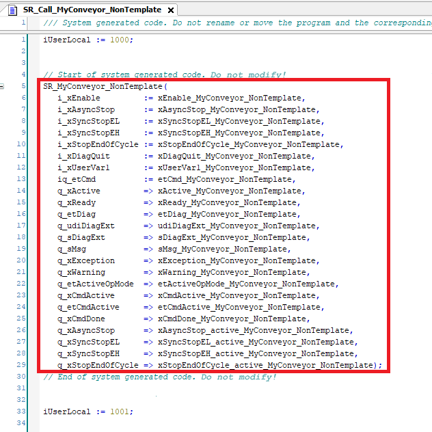Image resolution: width=432 pixels, height=432 pixels.
Task: Close the SR_Call_MyConveyor_NonTemplate tab
Action: 170,10
